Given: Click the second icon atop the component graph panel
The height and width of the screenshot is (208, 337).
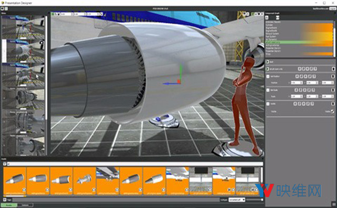Looking at the screenshot, I should coord(277,17).
